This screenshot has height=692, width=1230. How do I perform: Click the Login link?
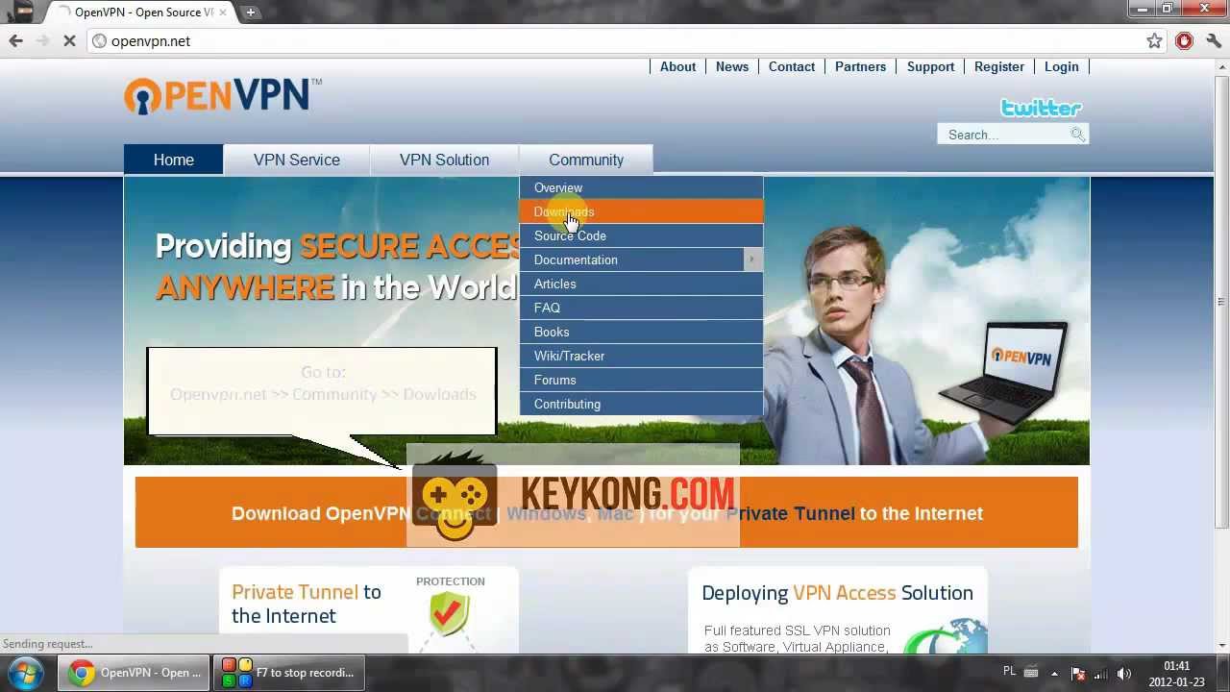point(1061,66)
